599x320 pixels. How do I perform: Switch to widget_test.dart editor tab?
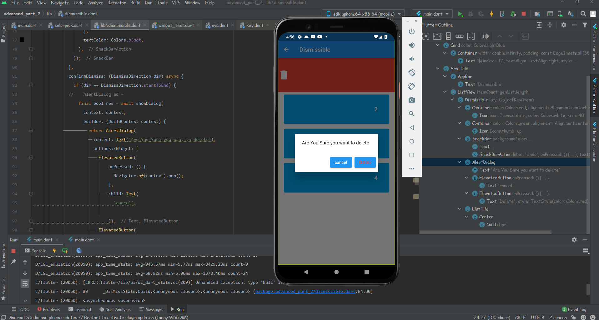pos(176,25)
